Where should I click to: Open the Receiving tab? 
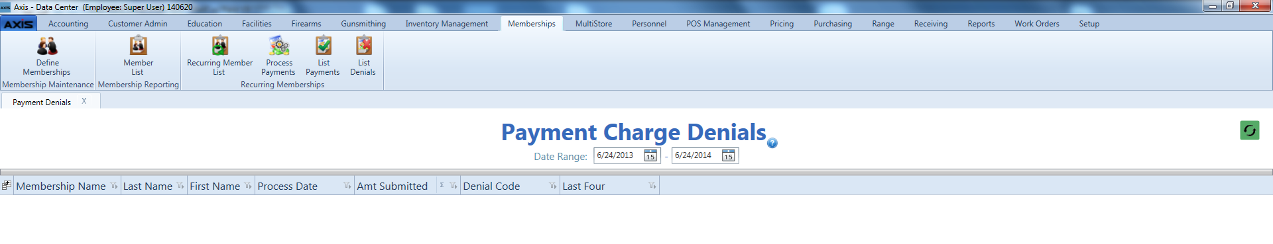[931, 24]
